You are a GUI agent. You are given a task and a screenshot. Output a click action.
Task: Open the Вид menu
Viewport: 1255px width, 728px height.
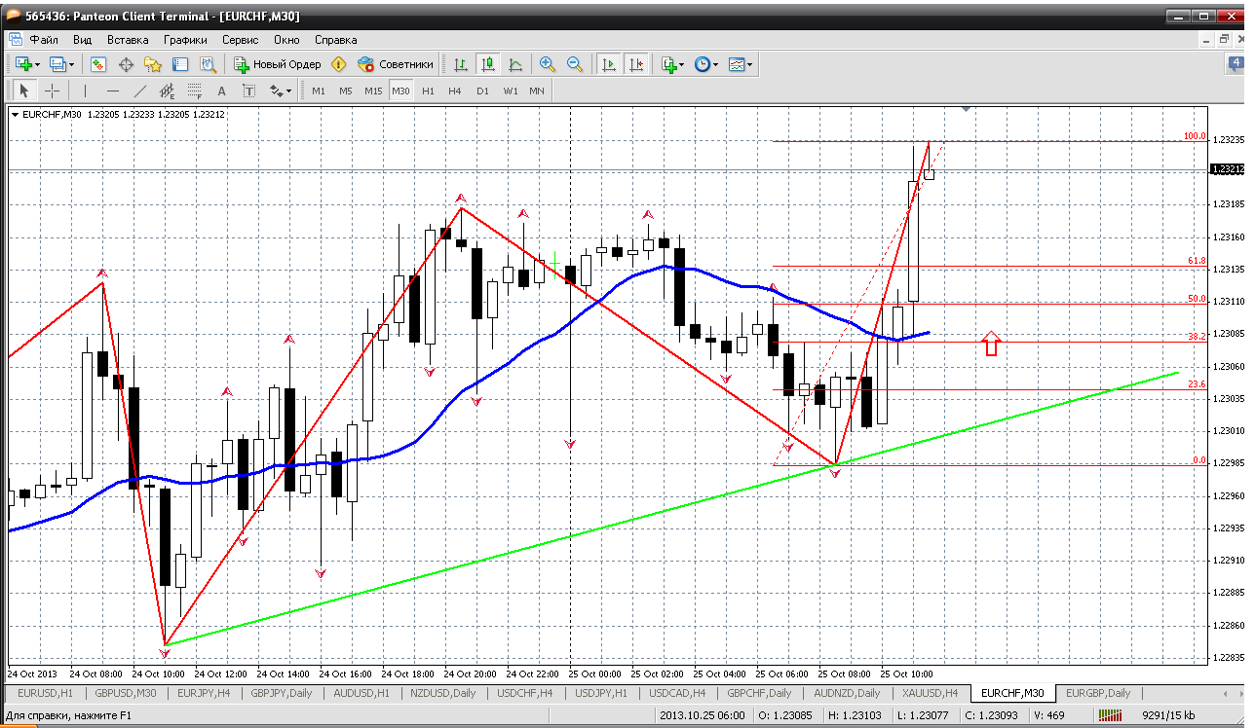click(x=82, y=40)
